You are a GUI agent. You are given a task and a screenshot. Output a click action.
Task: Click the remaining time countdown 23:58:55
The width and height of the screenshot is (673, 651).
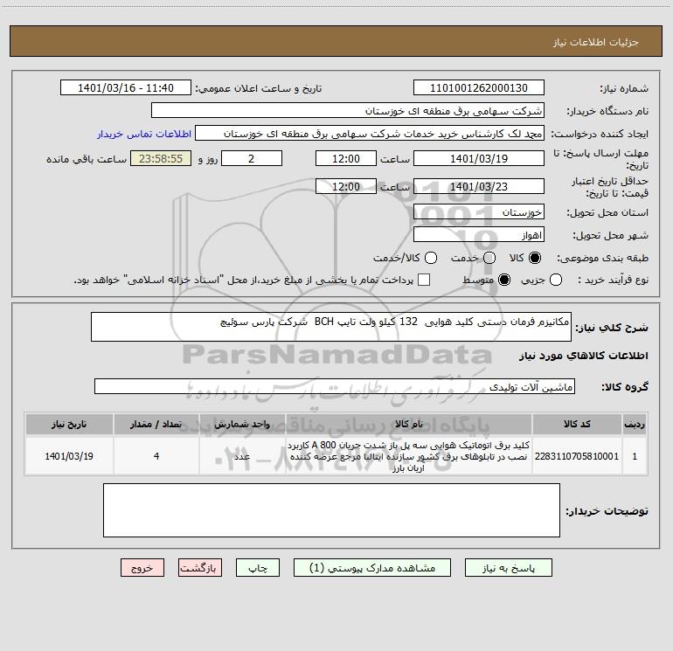pos(161,158)
